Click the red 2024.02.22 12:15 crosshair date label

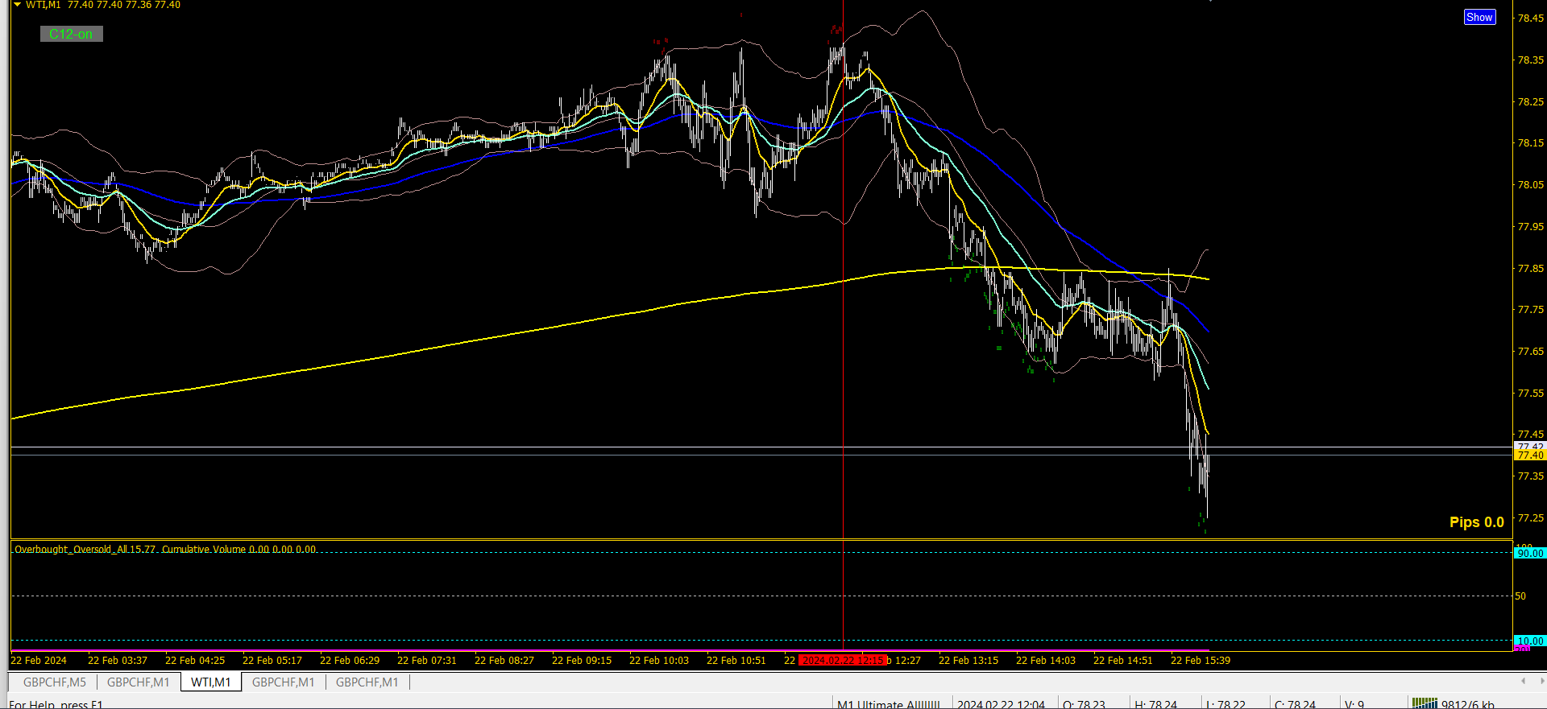(x=843, y=660)
